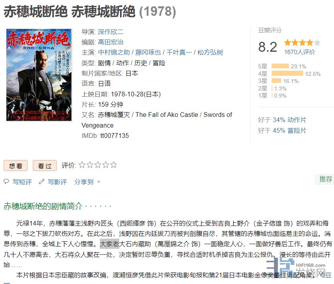Rate the film with the third star
334x284 pixels.
click(x=98, y=165)
